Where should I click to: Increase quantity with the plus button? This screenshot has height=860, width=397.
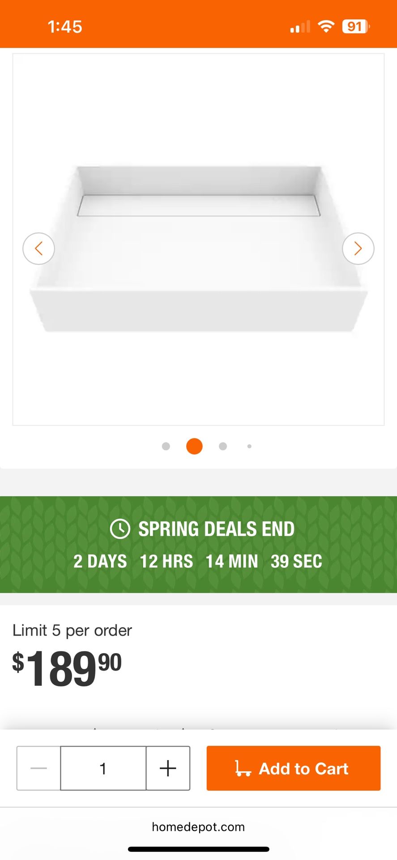point(168,768)
